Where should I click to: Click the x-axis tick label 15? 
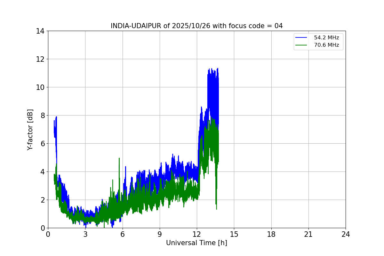click(x=234, y=234)
